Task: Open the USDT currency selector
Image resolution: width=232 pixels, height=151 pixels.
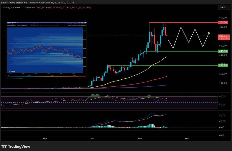Action: [223, 8]
